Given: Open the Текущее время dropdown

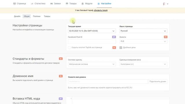Looking at the screenshot, I should point(92,31).
